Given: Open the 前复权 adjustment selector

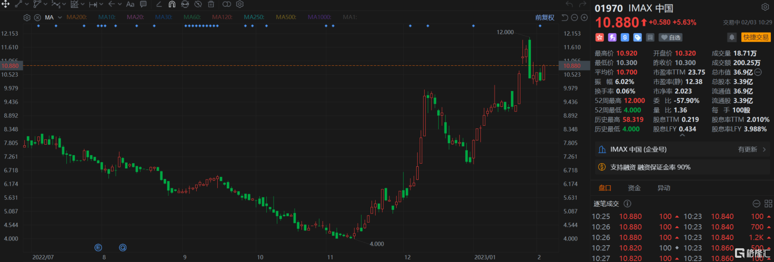Looking at the screenshot, I should (x=545, y=17).
